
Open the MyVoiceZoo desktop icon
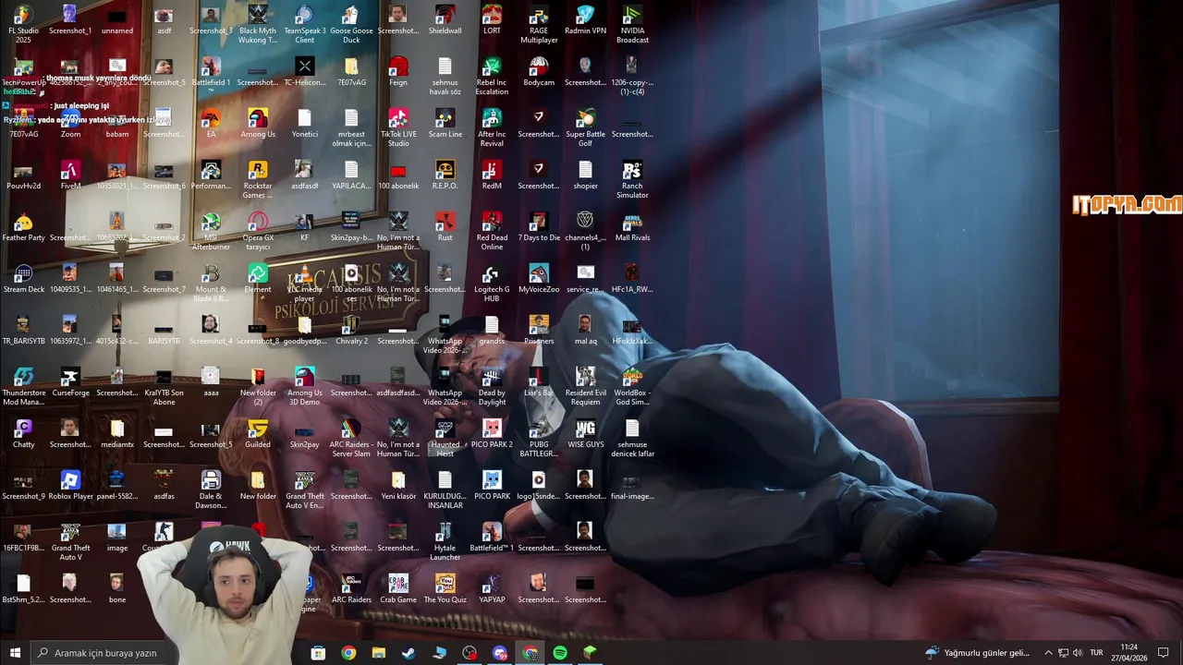(539, 279)
